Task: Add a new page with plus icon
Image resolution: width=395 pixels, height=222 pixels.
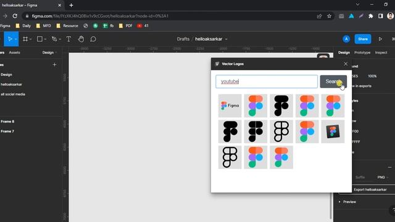Action: (54, 65)
